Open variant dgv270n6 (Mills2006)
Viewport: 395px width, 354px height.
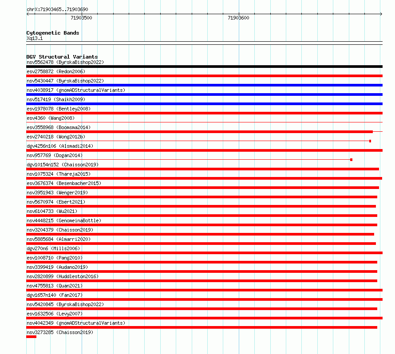[53, 248]
